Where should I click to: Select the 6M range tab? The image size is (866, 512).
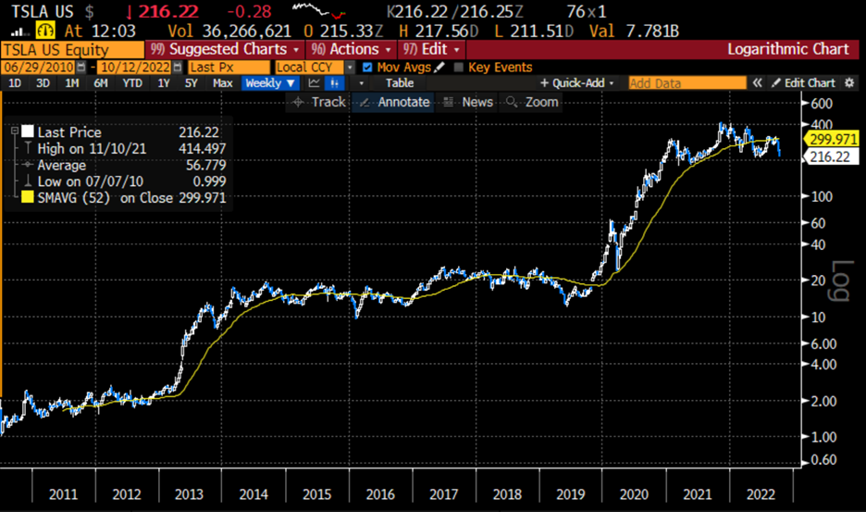coord(101,83)
